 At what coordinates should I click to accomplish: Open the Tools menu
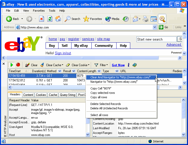pyautogui.click(x=52, y=11)
